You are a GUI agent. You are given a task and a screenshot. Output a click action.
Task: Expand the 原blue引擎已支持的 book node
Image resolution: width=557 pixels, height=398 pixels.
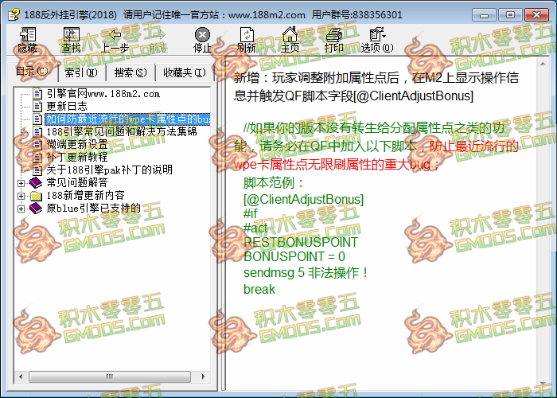pos(21,209)
